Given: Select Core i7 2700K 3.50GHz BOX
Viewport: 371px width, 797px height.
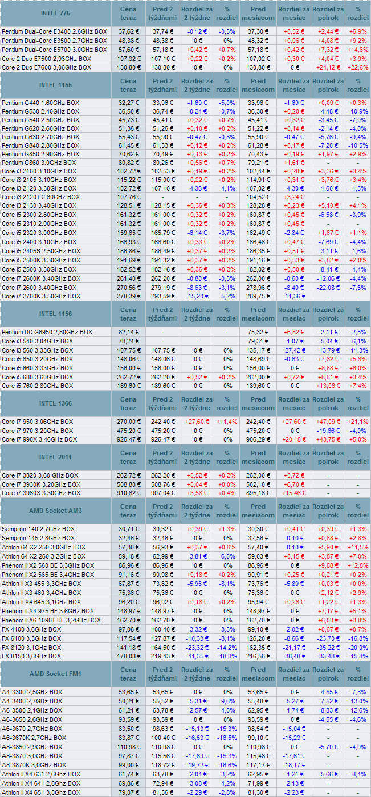Looking at the screenshot, I should (41, 297).
